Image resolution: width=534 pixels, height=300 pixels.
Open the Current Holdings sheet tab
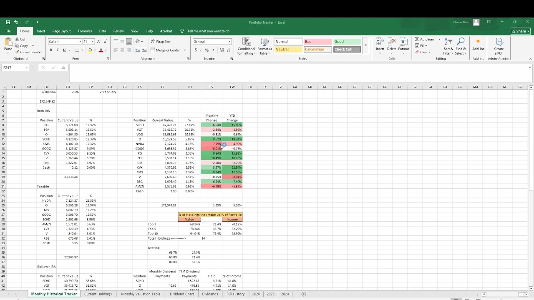[98, 294]
